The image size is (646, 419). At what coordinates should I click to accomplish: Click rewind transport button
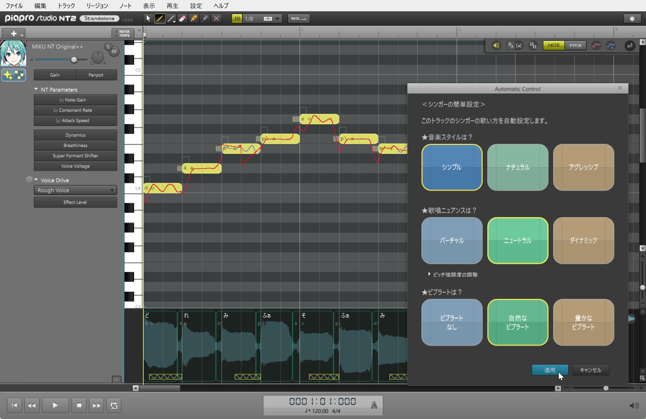32,405
